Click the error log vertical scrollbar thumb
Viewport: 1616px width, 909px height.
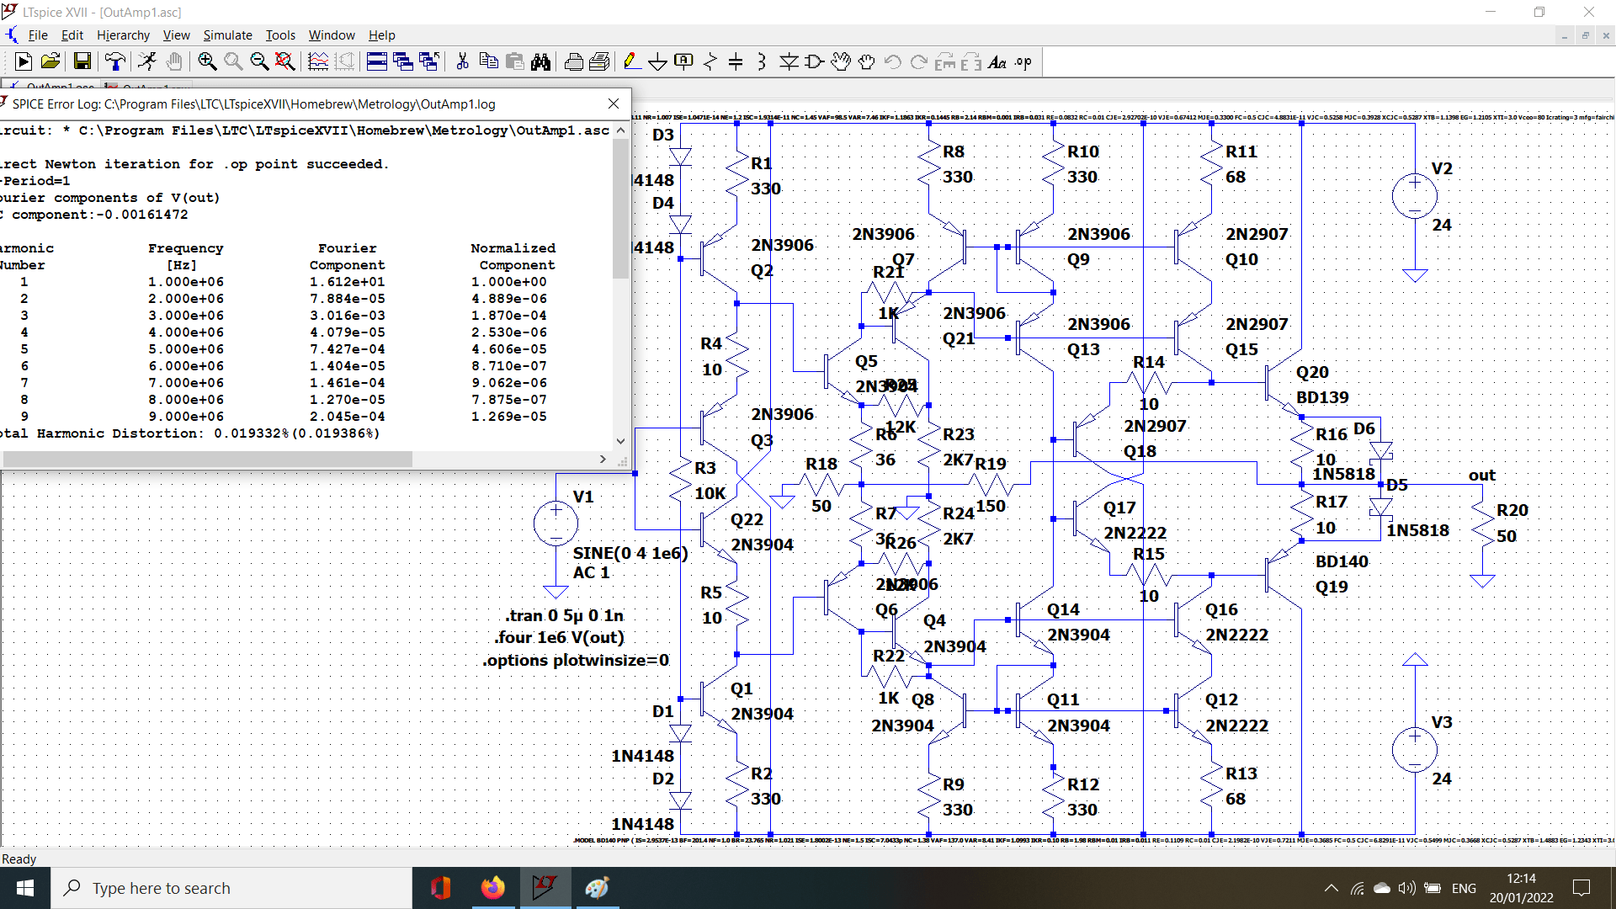pos(620,209)
